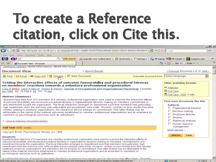This screenshot has height=162, width=216.
Task: Go to the Previous document
Action: (172, 71)
